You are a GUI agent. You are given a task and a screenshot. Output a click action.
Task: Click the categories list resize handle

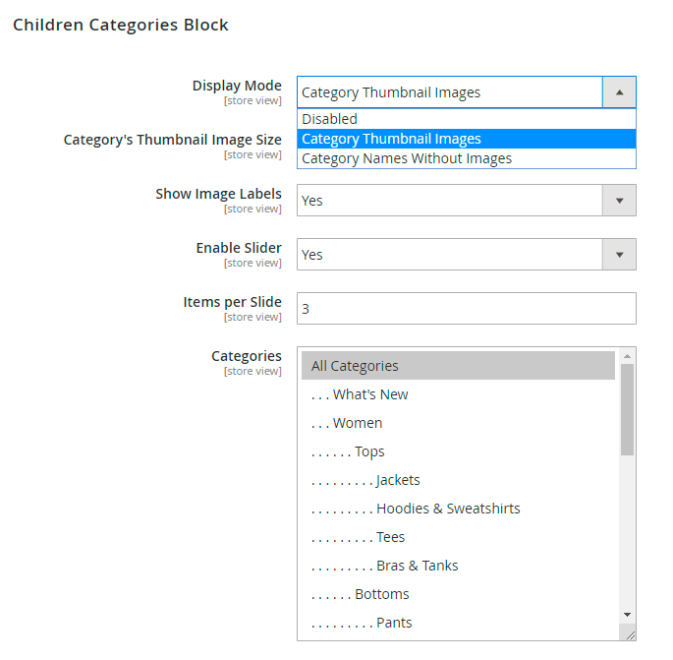[x=630, y=635]
